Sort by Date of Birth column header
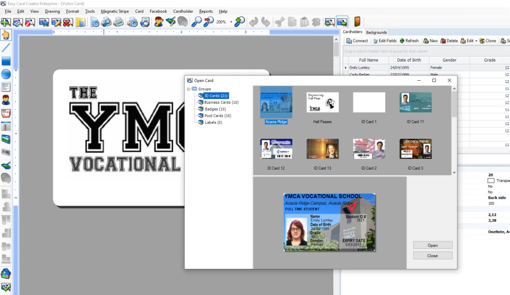The width and height of the screenshot is (510, 295). click(409, 60)
